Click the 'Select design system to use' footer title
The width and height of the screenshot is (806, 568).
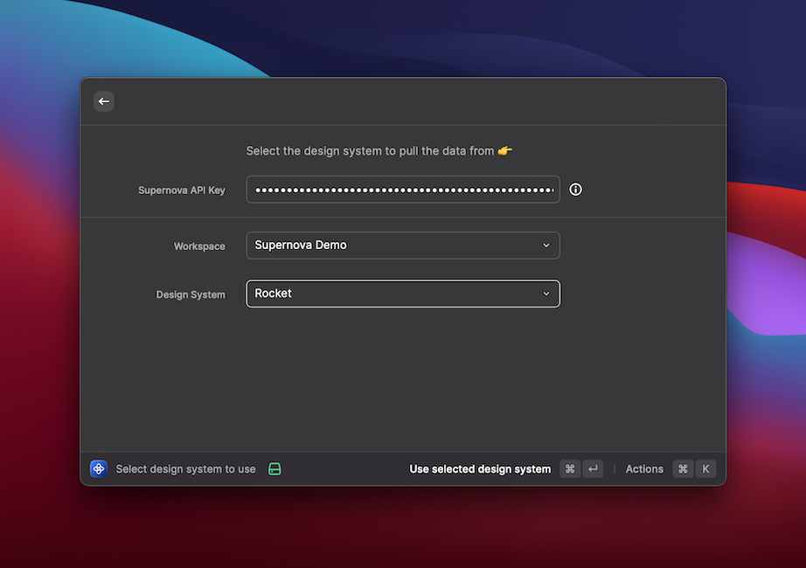coord(185,468)
